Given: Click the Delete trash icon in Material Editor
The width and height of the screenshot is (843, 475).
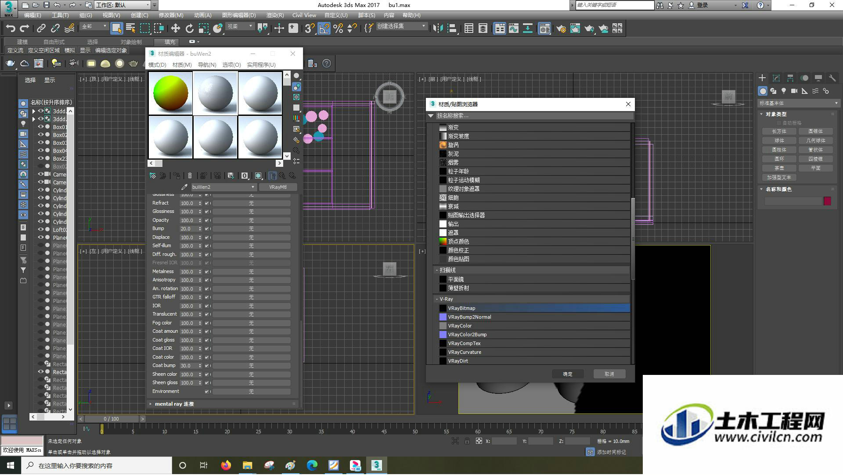Looking at the screenshot, I should 190,176.
